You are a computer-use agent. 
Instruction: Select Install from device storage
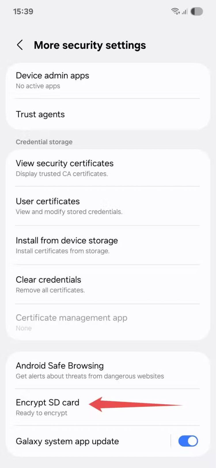click(x=67, y=240)
